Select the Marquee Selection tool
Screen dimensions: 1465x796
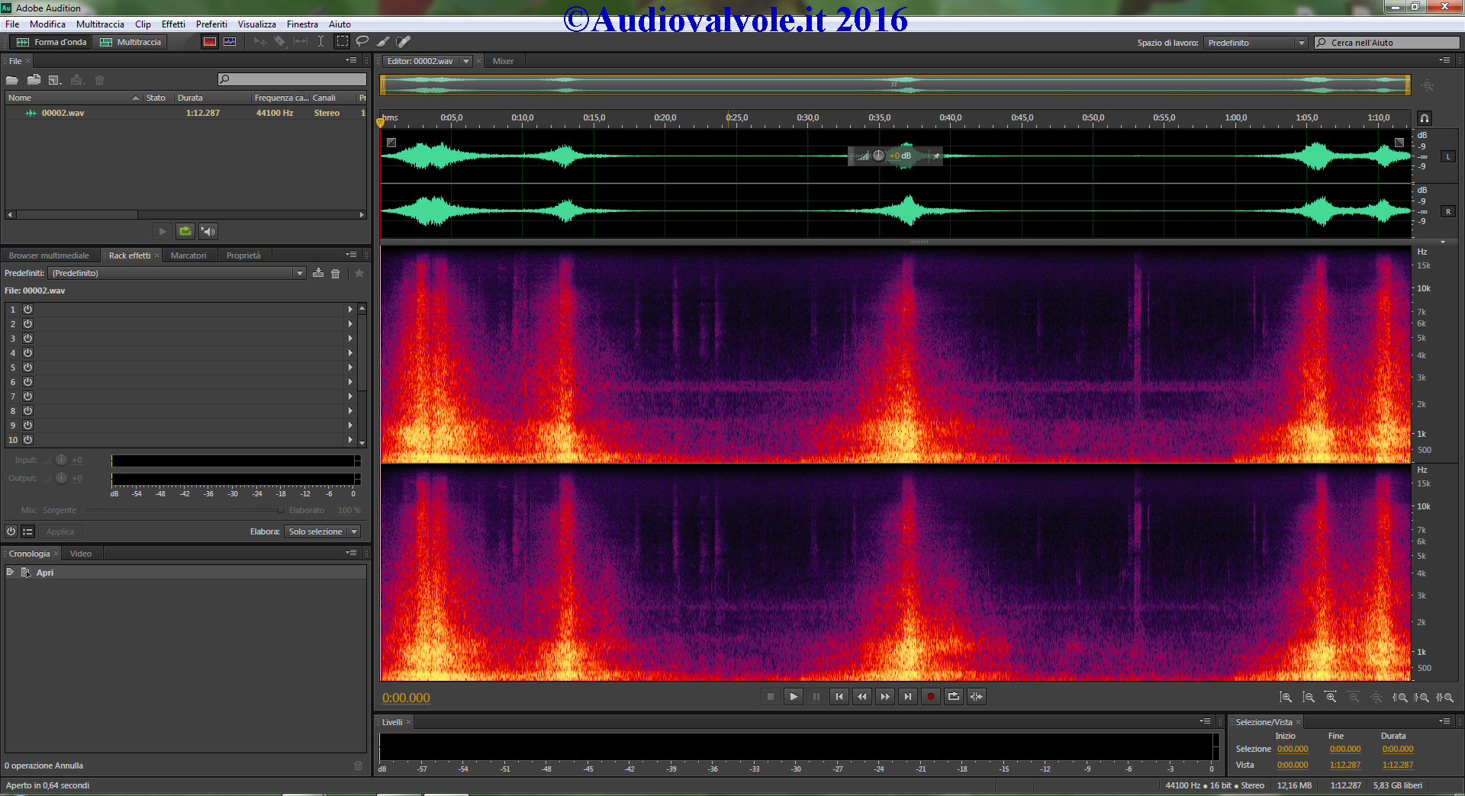(343, 42)
